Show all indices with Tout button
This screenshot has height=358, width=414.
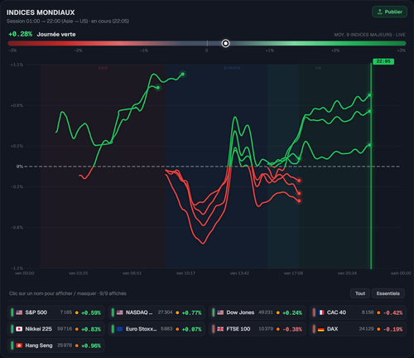tap(360, 293)
